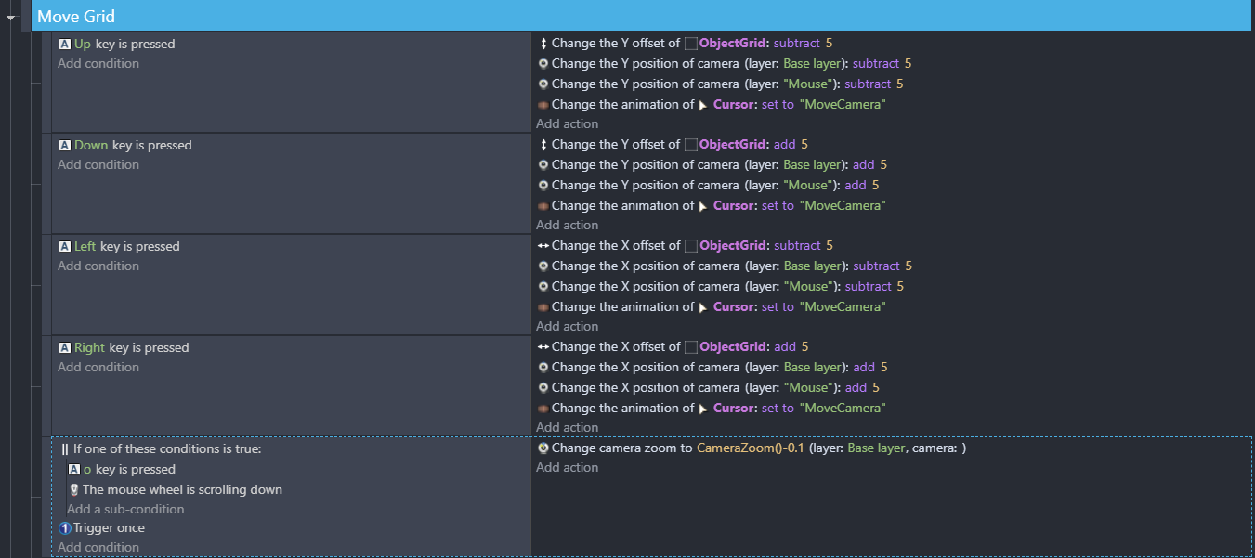Click the keyboard icon of the Up key condition
1255x558 pixels.
pyautogui.click(x=64, y=44)
